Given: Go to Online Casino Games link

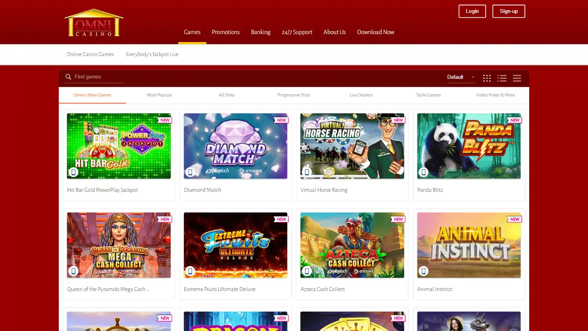Looking at the screenshot, I should [90, 55].
